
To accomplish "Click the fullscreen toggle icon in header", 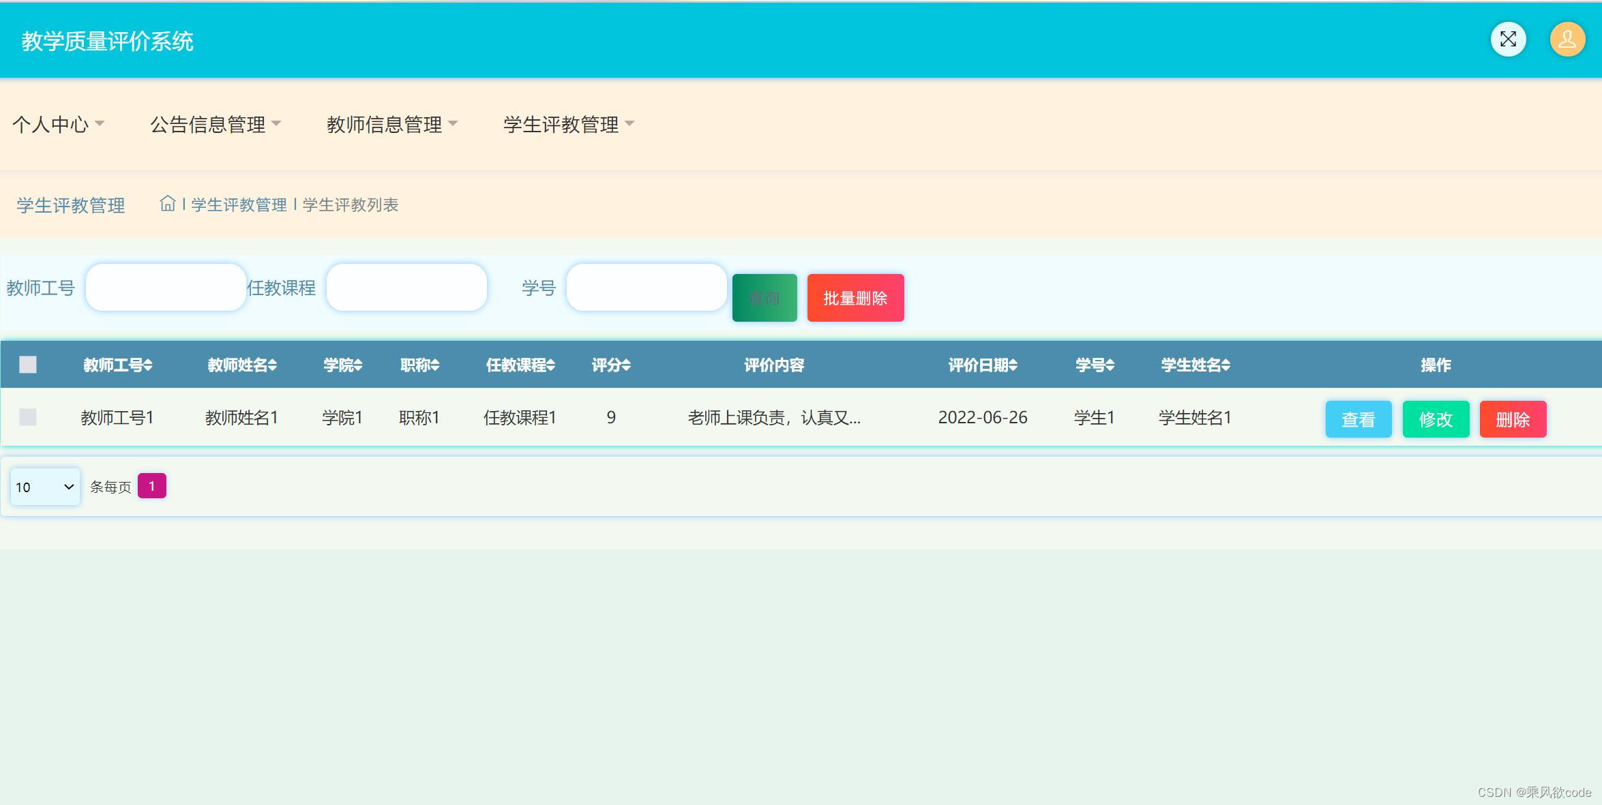I will (x=1508, y=40).
